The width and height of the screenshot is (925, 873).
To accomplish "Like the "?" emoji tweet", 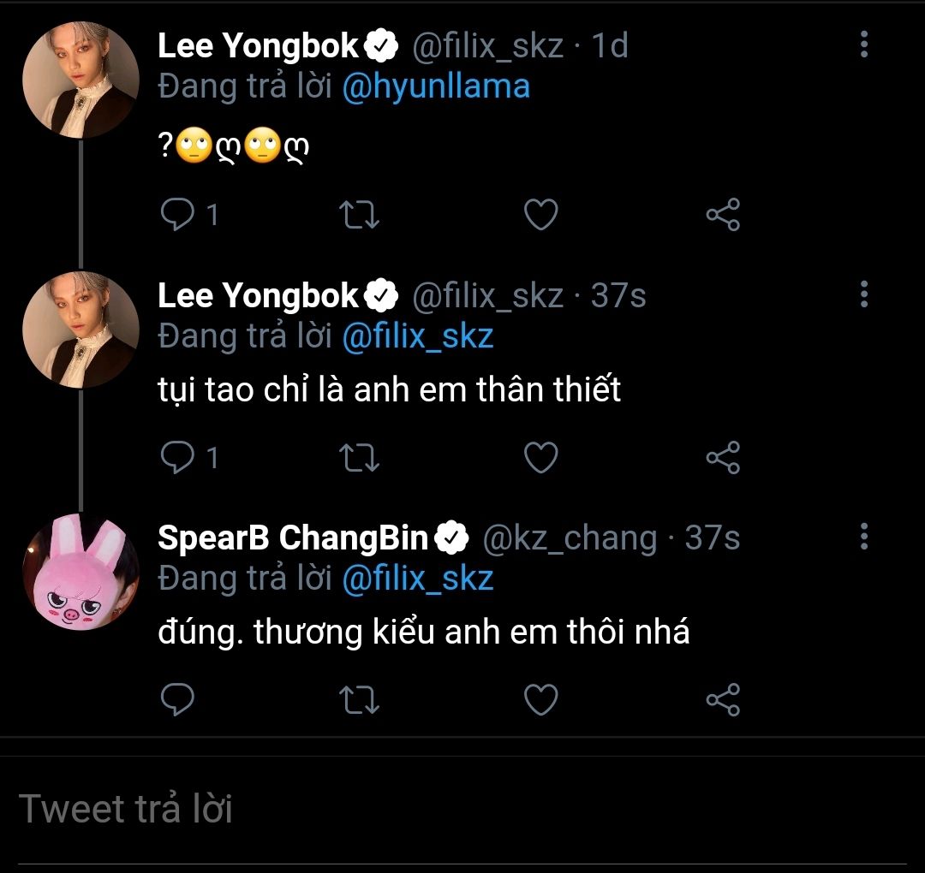I will click(x=540, y=215).
